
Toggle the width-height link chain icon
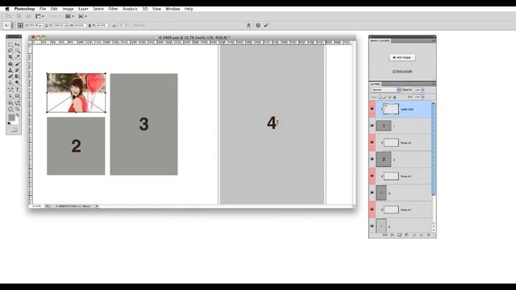(89, 26)
